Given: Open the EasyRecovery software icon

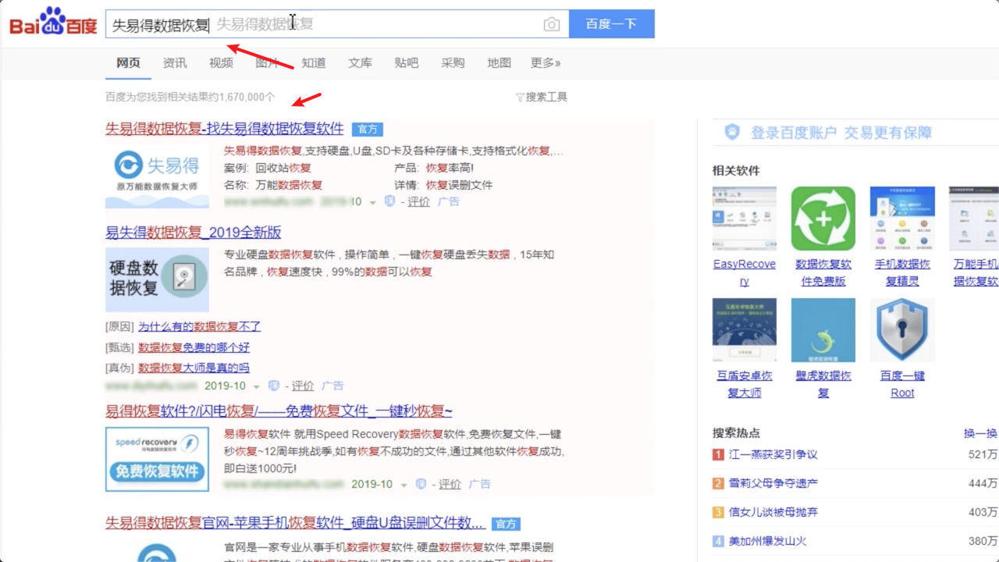Looking at the screenshot, I should [745, 219].
